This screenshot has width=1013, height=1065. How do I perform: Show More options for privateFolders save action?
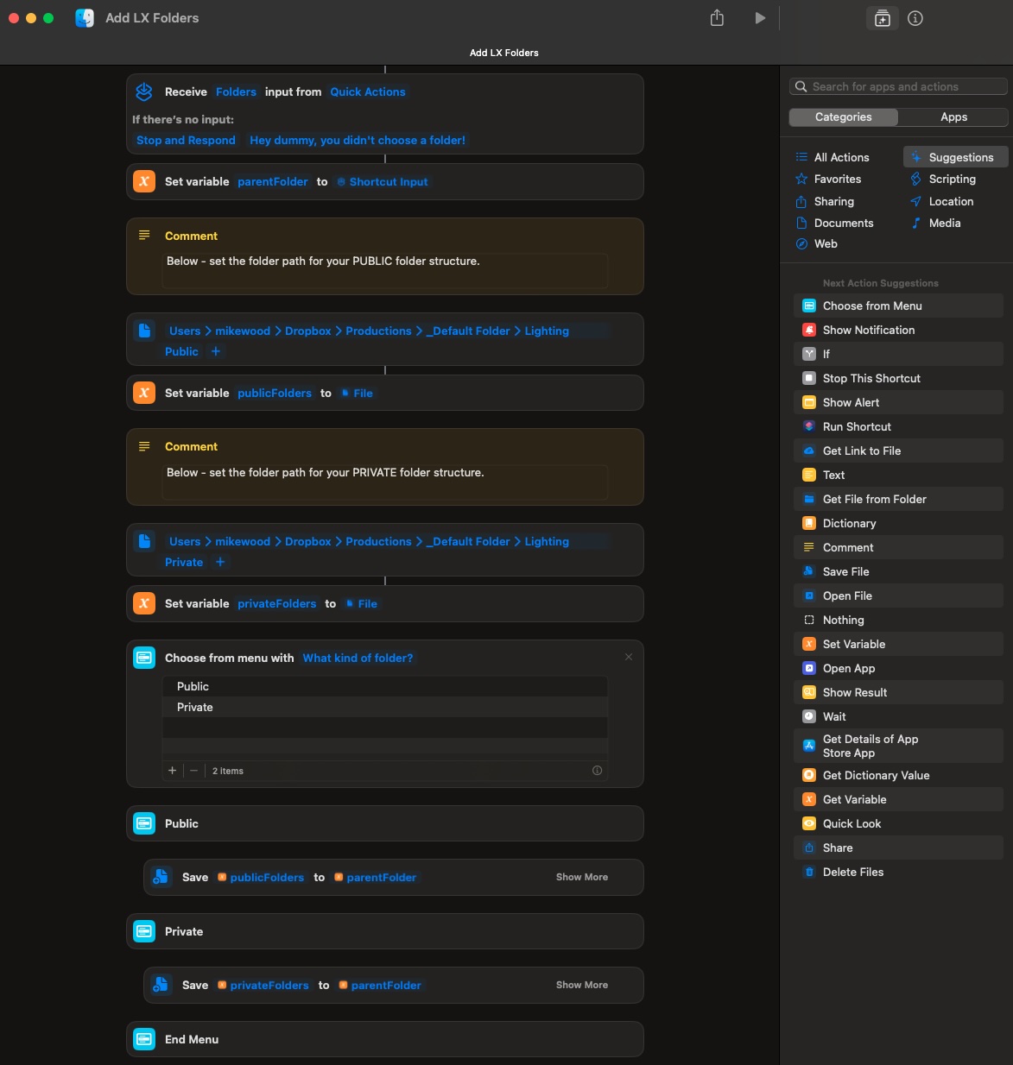pyautogui.click(x=582, y=985)
